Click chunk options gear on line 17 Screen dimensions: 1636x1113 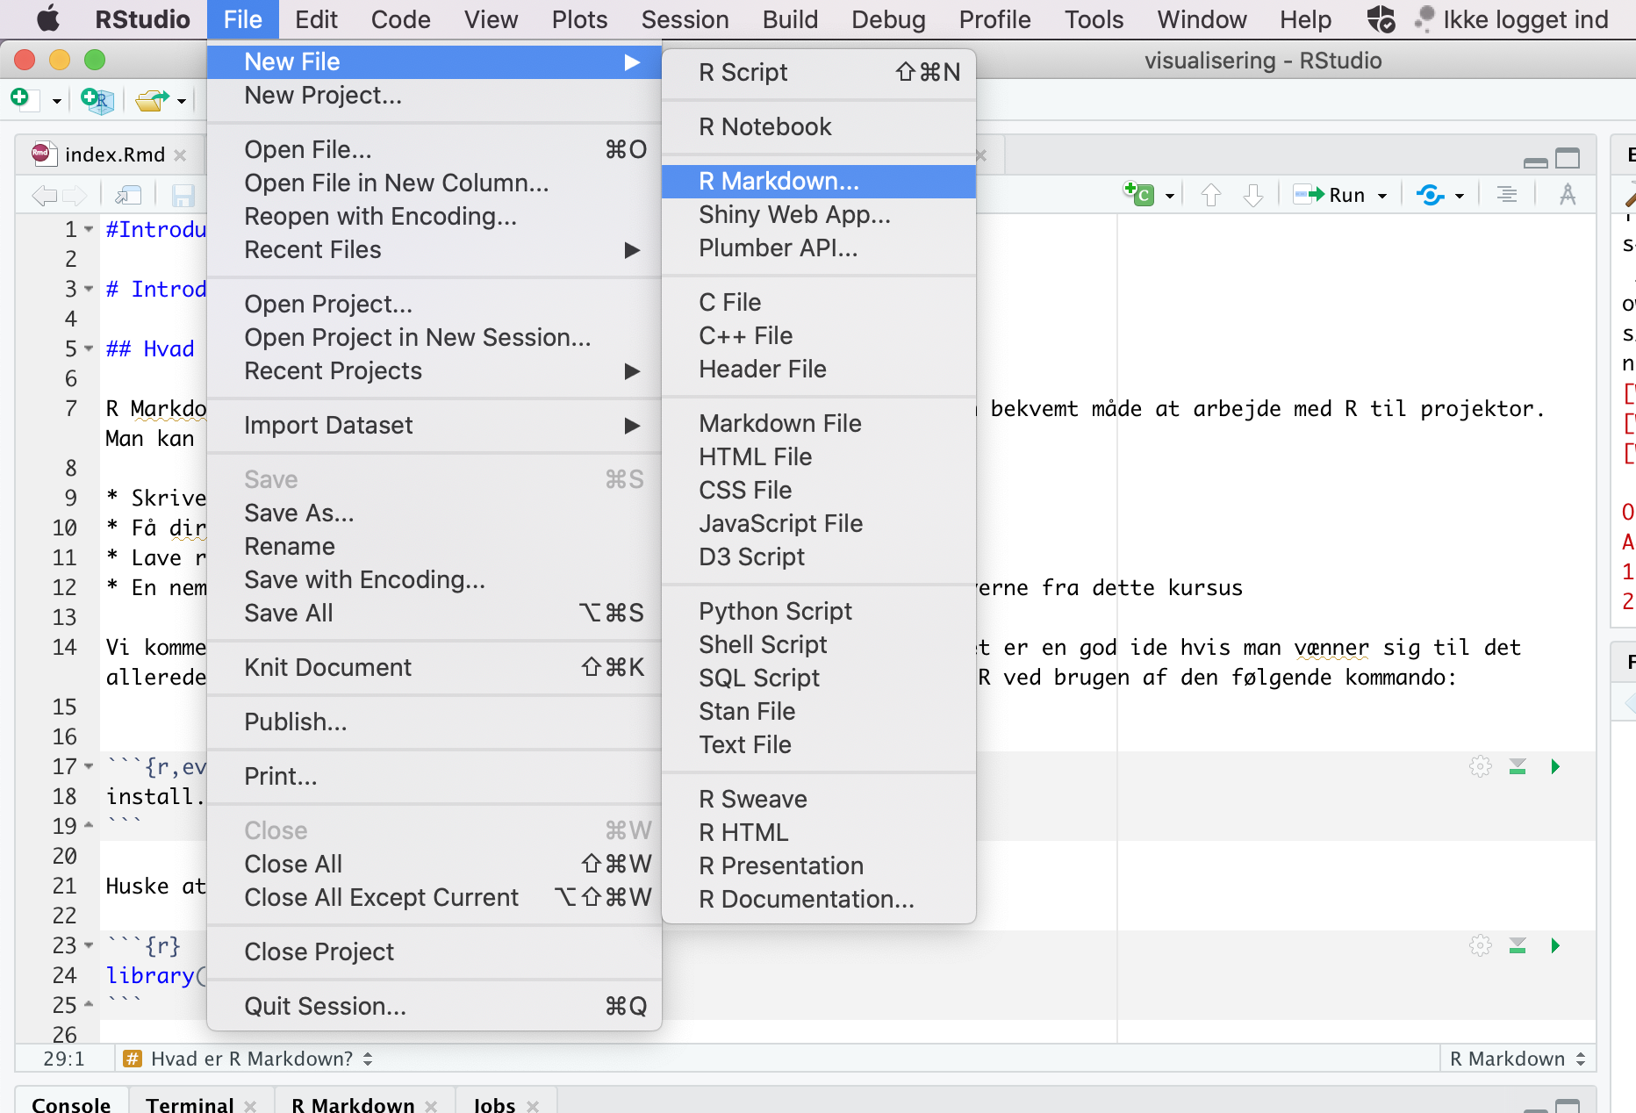tap(1481, 767)
